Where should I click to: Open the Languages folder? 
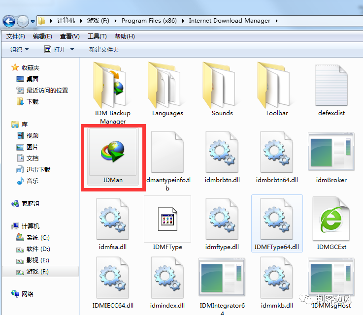(x=167, y=89)
